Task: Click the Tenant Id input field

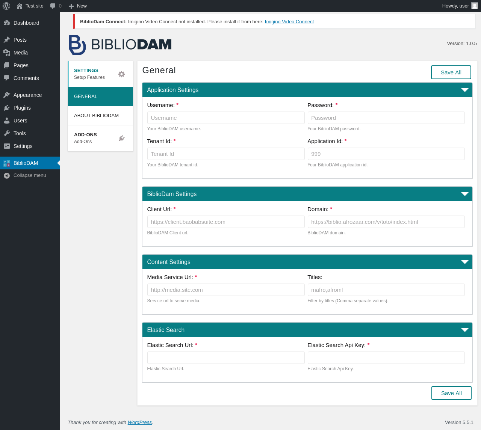Action: coord(226,154)
